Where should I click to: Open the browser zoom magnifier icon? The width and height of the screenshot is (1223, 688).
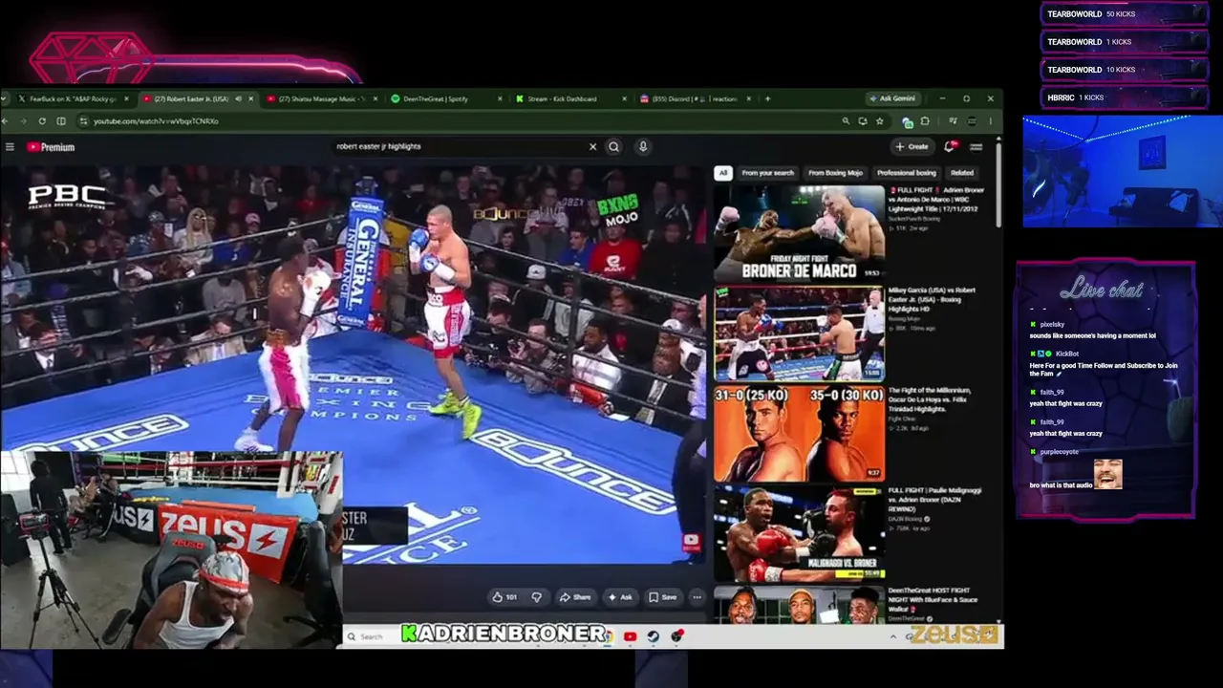[x=846, y=121]
